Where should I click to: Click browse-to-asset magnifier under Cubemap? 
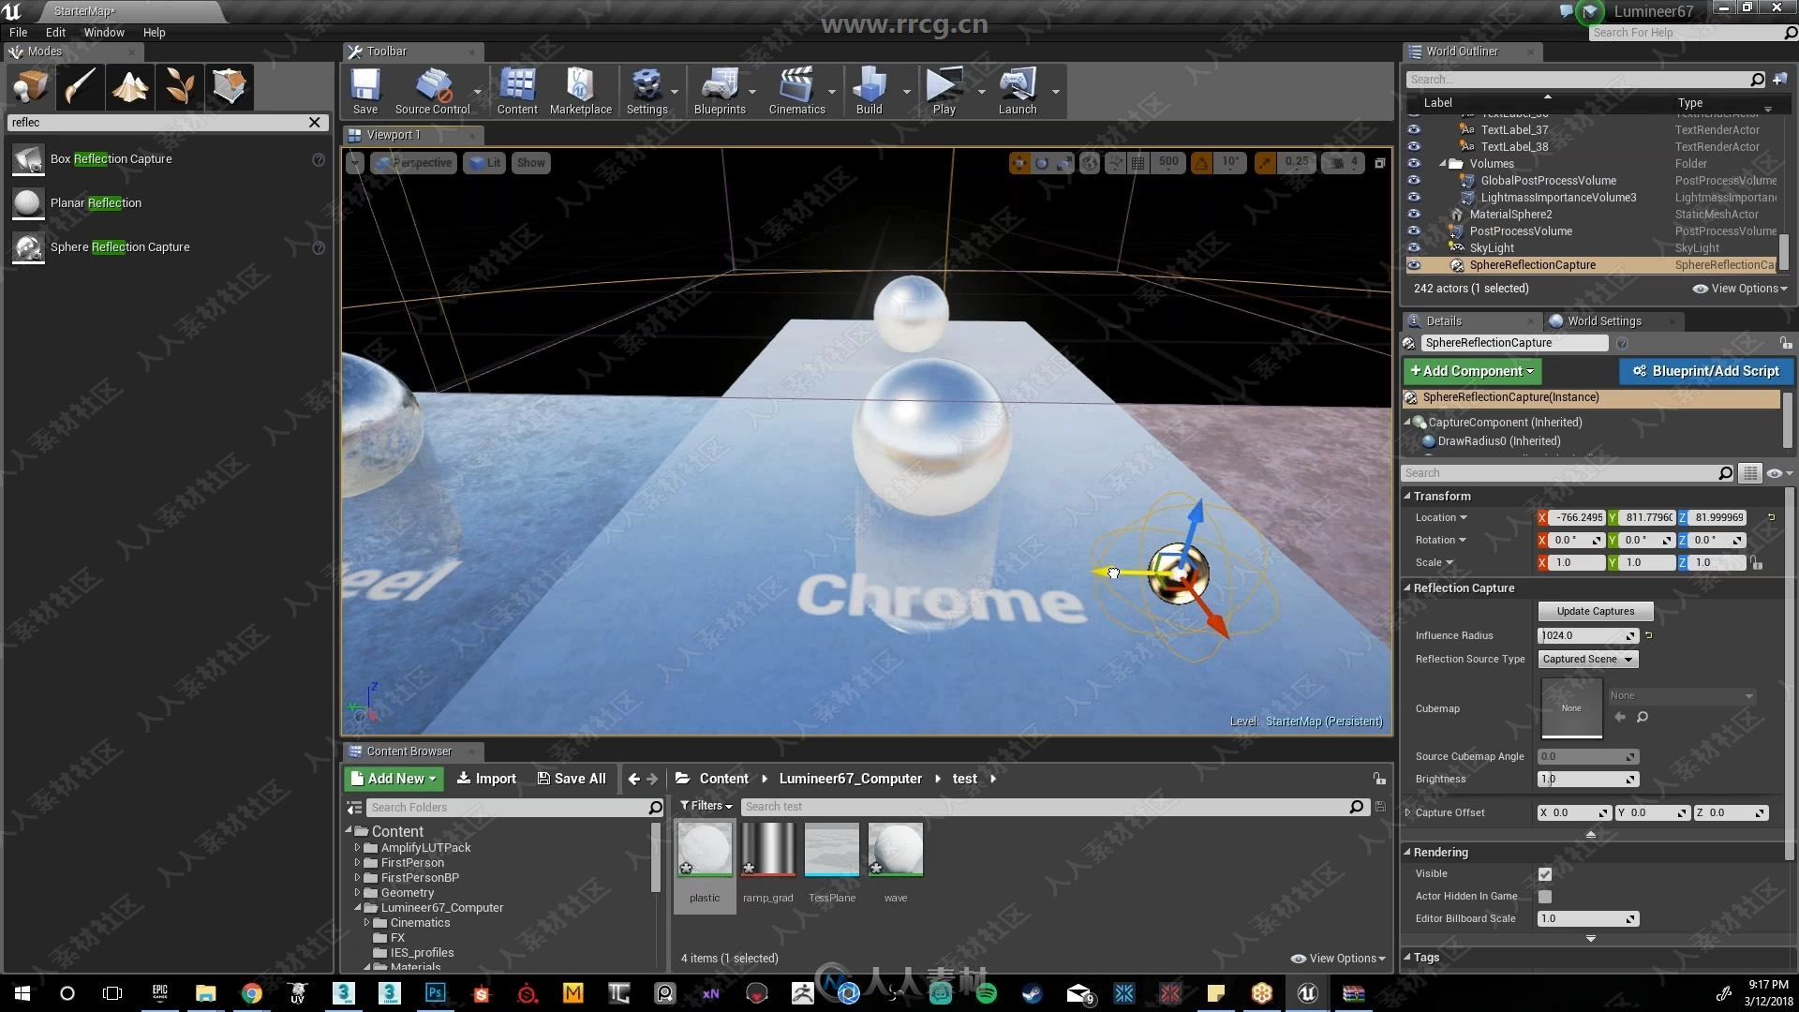[1643, 718]
